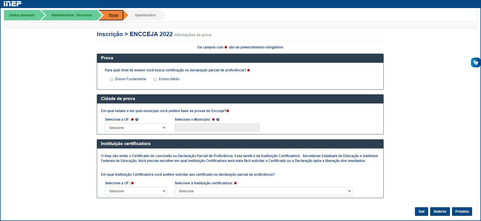Go to Dados pessoais step
The image size is (481, 221).
(x=22, y=15)
